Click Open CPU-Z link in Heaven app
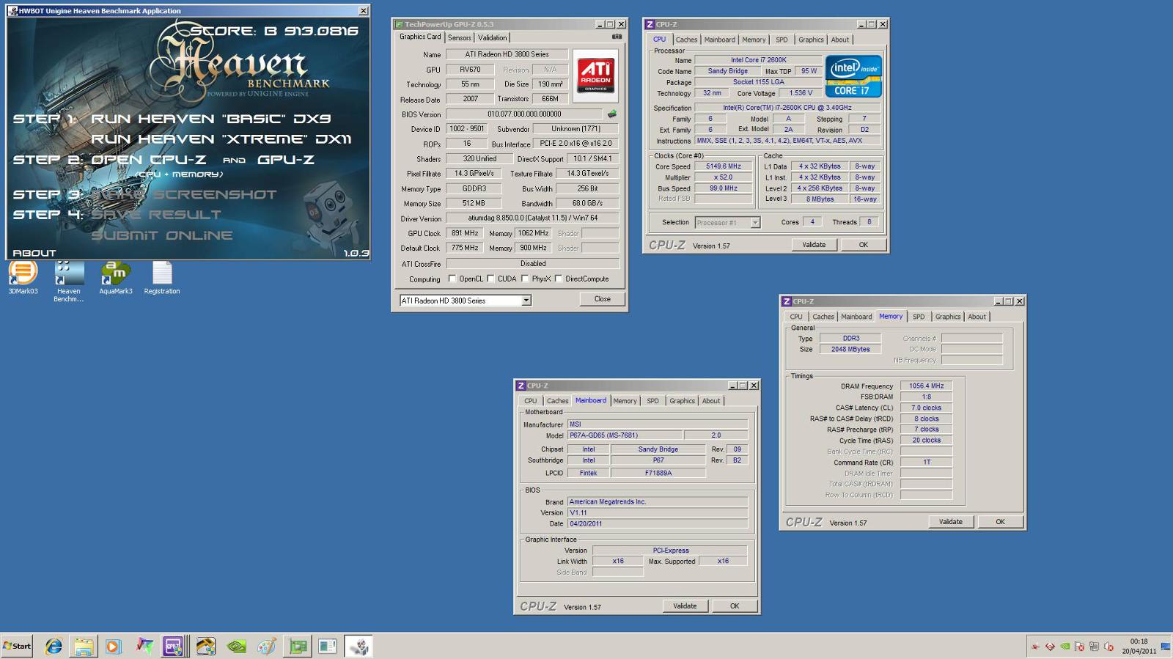Viewport: 1173px width, 659px height. tap(149, 160)
